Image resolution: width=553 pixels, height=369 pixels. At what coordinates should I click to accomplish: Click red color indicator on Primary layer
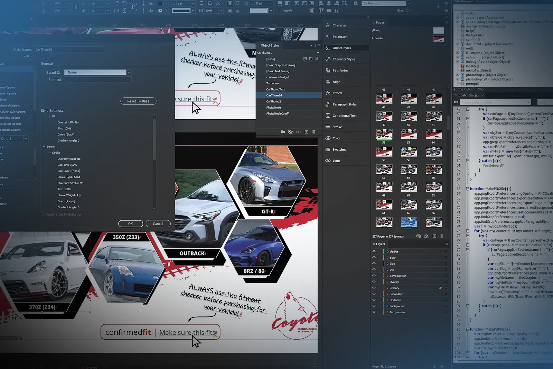[446, 288]
